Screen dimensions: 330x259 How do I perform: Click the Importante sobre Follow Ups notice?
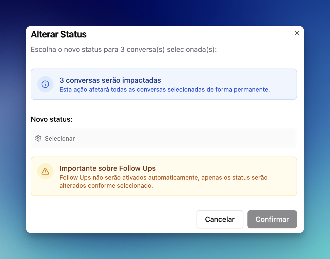click(x=164, y=176)
